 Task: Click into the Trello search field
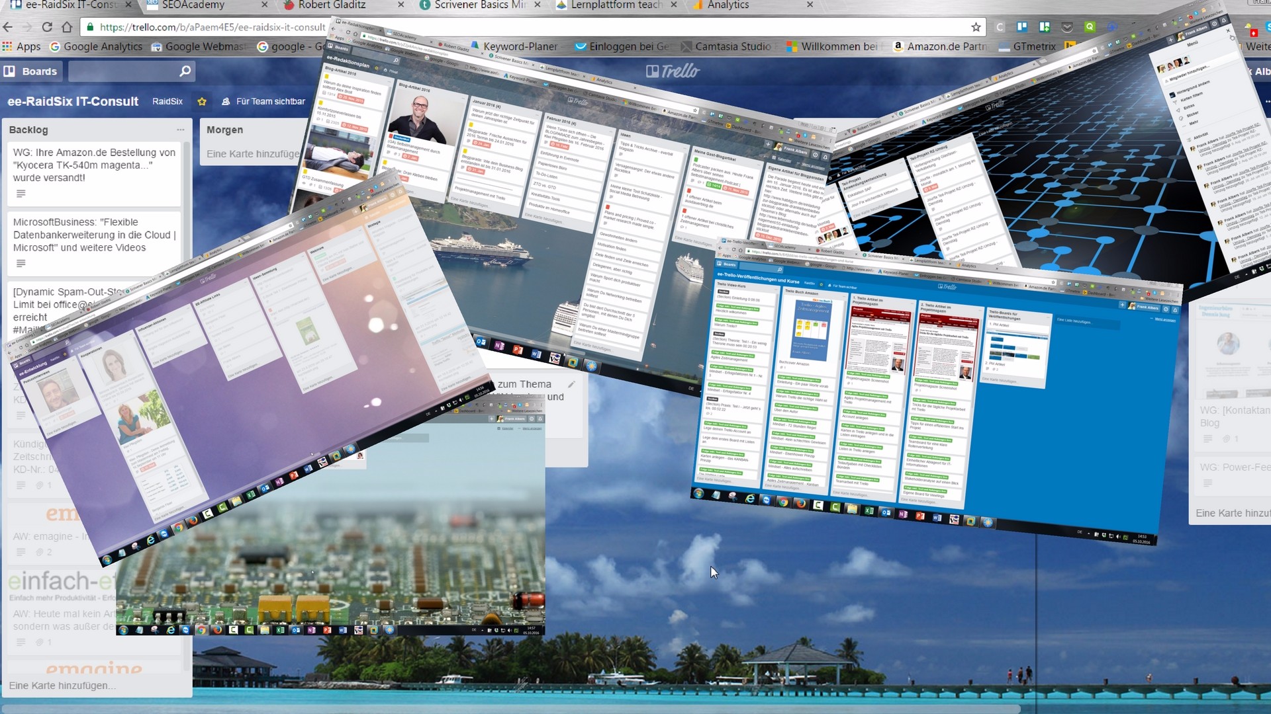pos(123,71)
